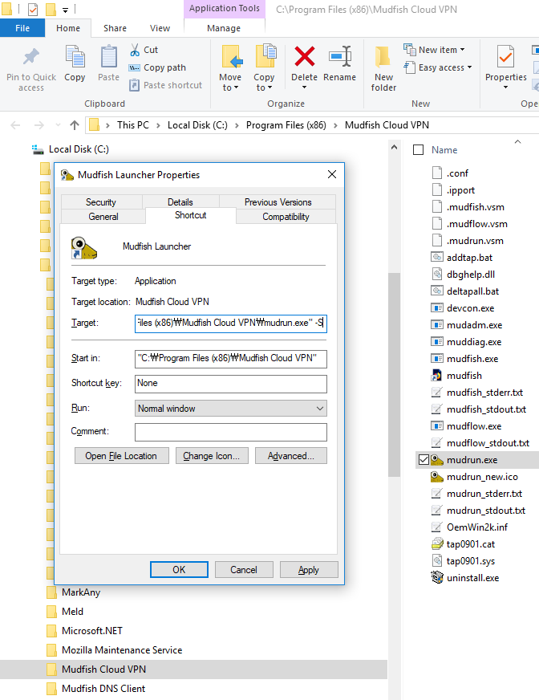Open the Run window mode dropdown
This screenshot has width=539, height=700.
[x=230, y=409]
